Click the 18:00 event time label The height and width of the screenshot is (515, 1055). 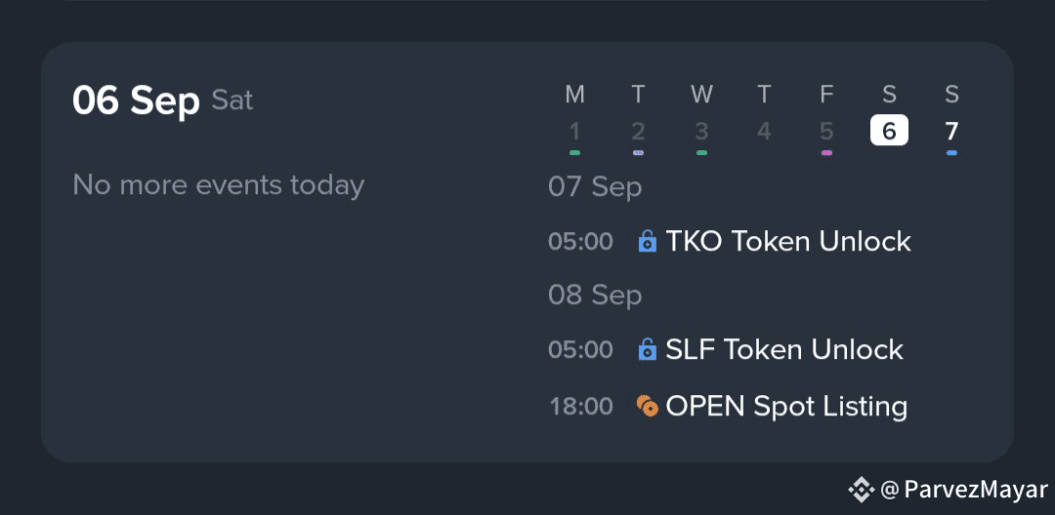[581, 406]
